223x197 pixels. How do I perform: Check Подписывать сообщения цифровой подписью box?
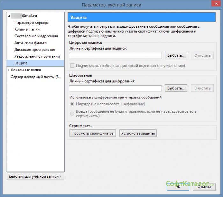click(72, 66)
